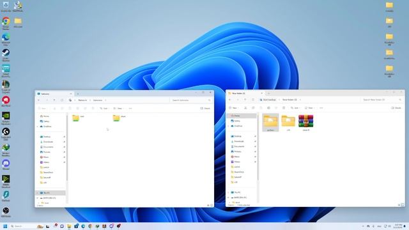The image size is (409, 230).
Task: Open View dropdown in New folder (3) window
Action: [x=309, y=108]
